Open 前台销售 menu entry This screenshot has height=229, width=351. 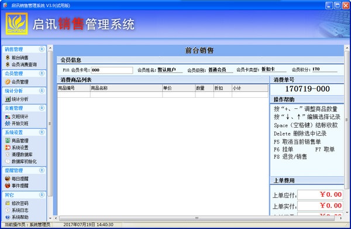20,58
